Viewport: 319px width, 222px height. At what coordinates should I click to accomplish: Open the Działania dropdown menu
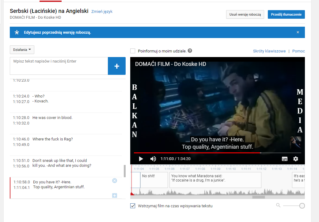(x=22, y=50)
